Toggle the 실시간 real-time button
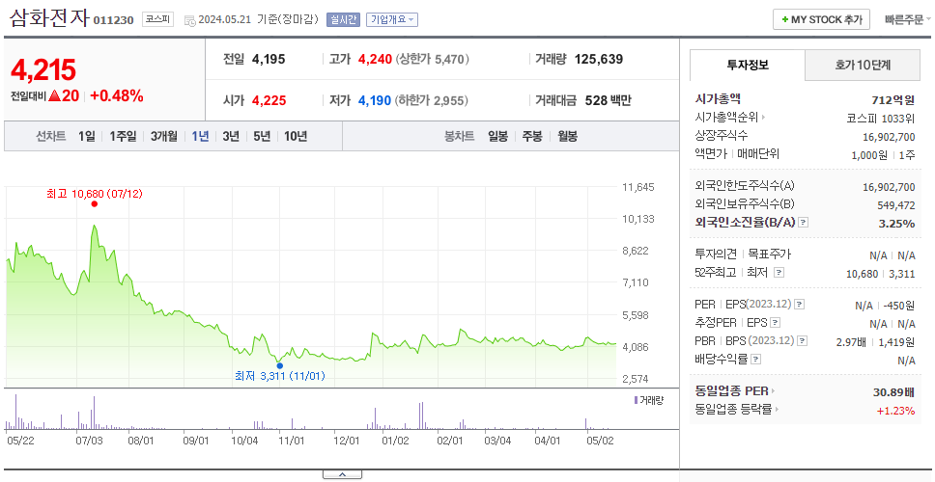 343,19
